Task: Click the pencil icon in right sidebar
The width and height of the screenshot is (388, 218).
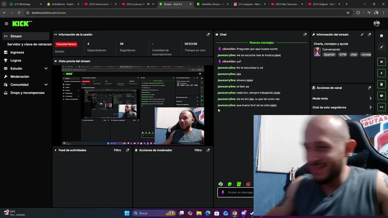Action: click(x=381, y=47)
